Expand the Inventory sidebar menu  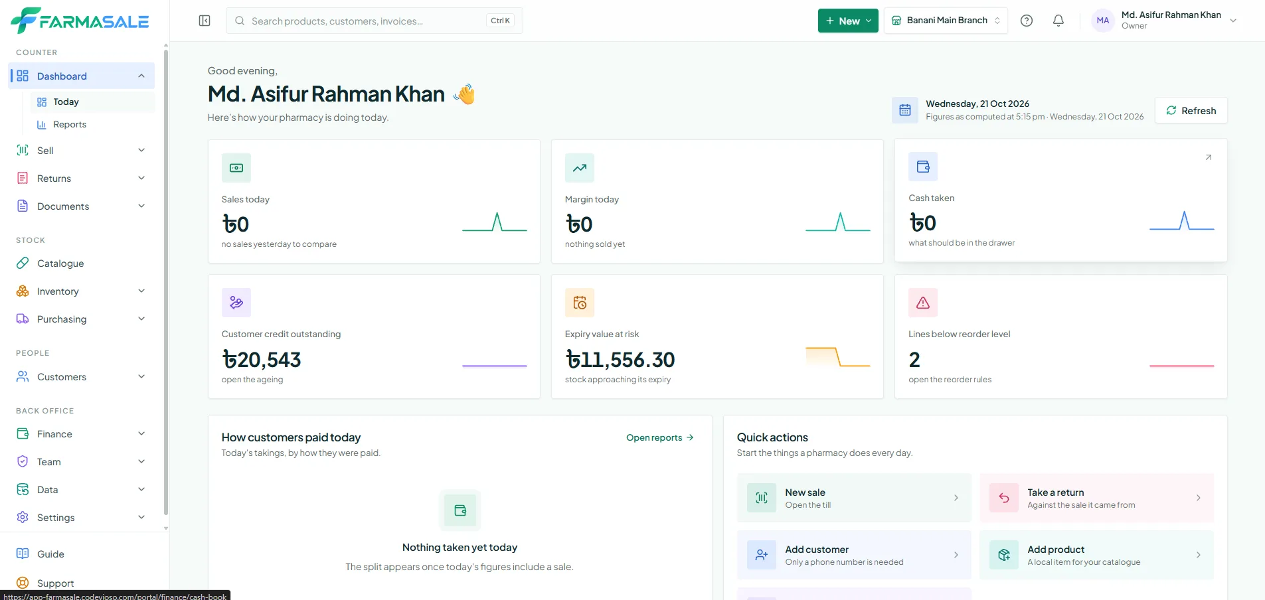[82, 291]
